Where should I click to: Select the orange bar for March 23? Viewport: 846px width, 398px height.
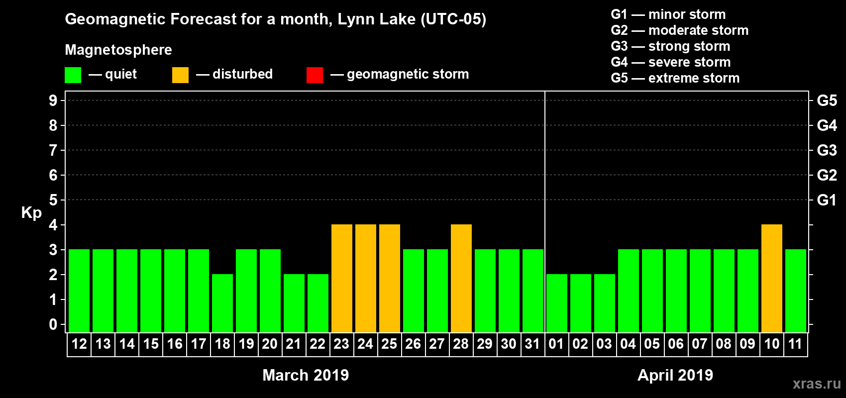[x=342, y=278]
